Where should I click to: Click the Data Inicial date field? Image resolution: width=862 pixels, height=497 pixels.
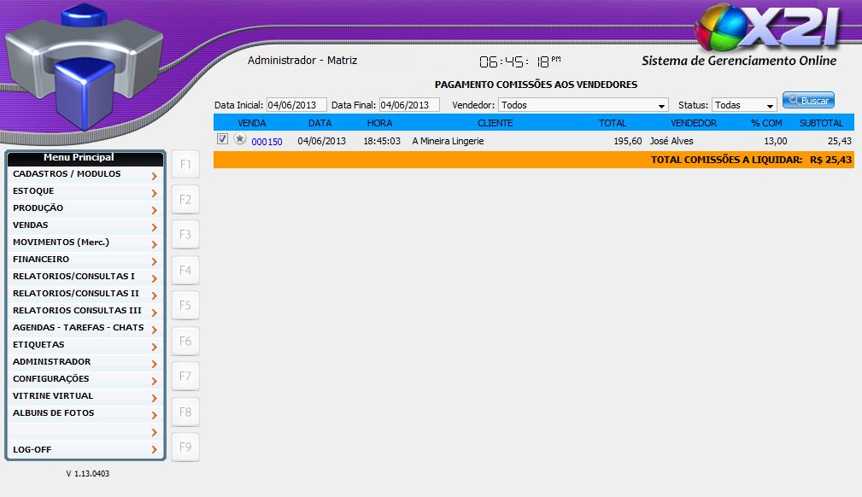click(x=296, y=105)
